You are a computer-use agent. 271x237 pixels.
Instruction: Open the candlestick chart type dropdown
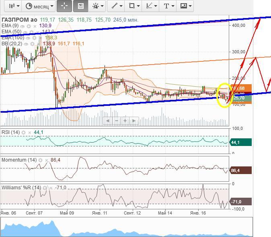[x=14, y=6]
